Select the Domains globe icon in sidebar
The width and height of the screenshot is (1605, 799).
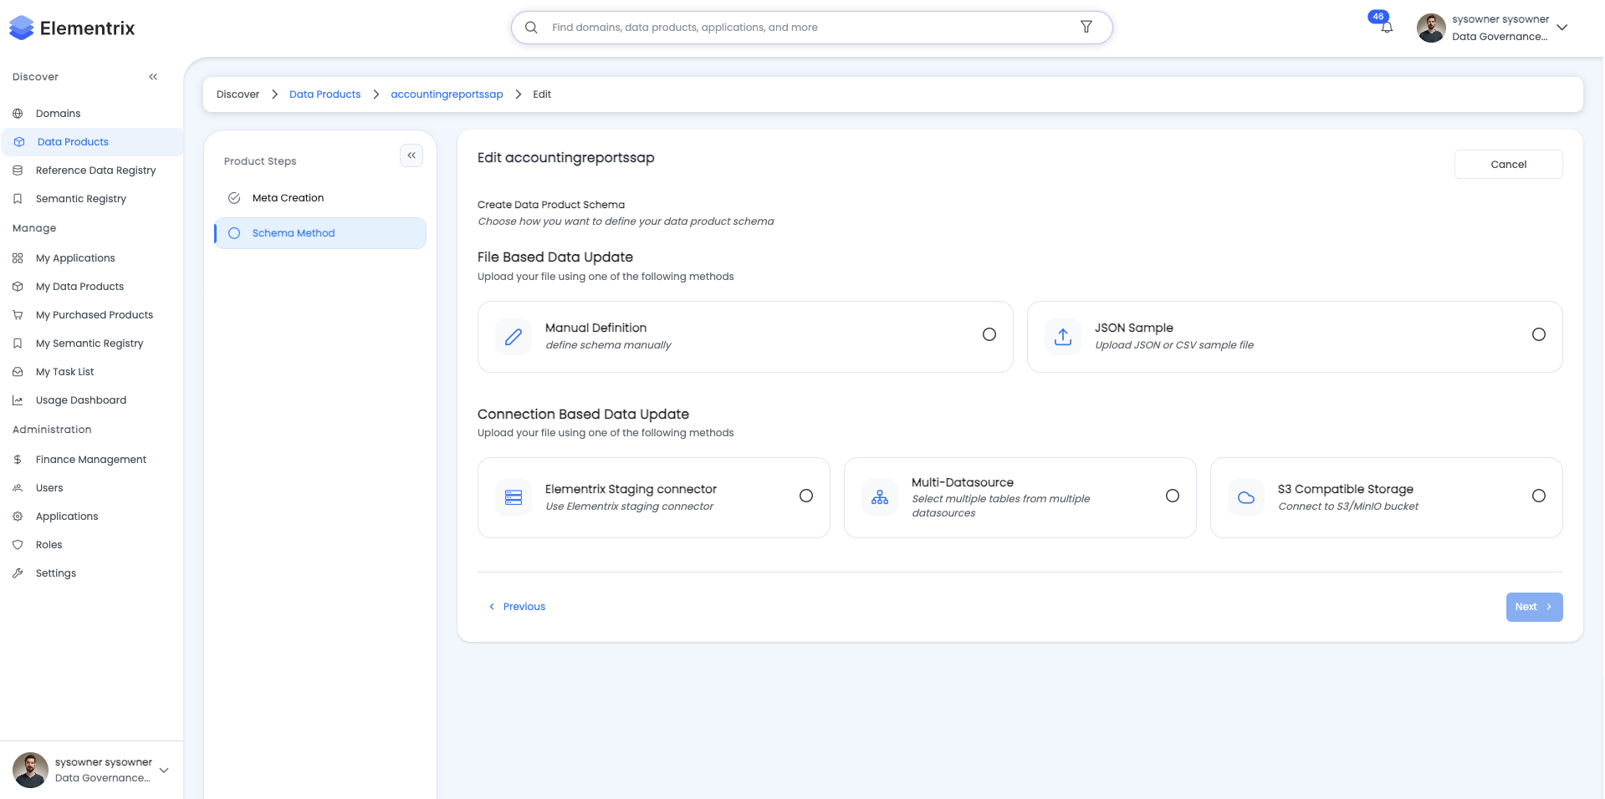point(18,113)
